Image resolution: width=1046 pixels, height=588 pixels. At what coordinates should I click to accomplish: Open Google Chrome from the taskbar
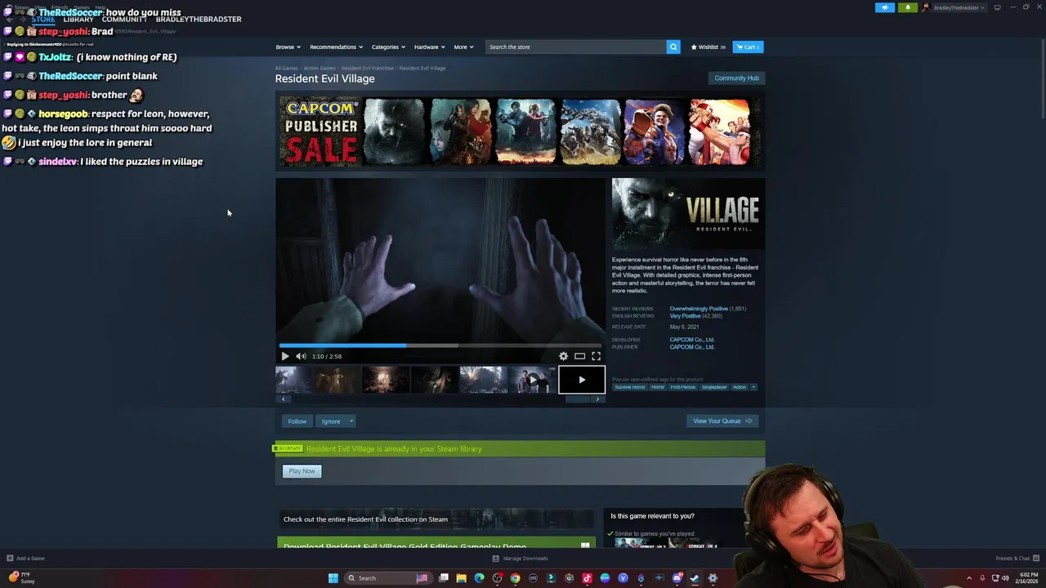pyautogui.click(x=515, y=578)
